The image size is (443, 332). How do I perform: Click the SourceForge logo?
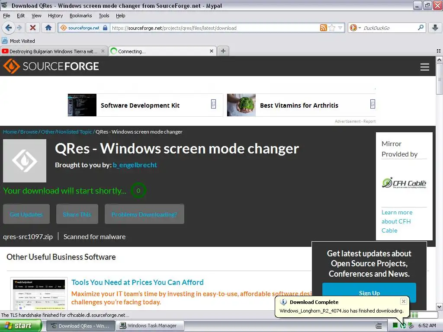tap(51, 66)
